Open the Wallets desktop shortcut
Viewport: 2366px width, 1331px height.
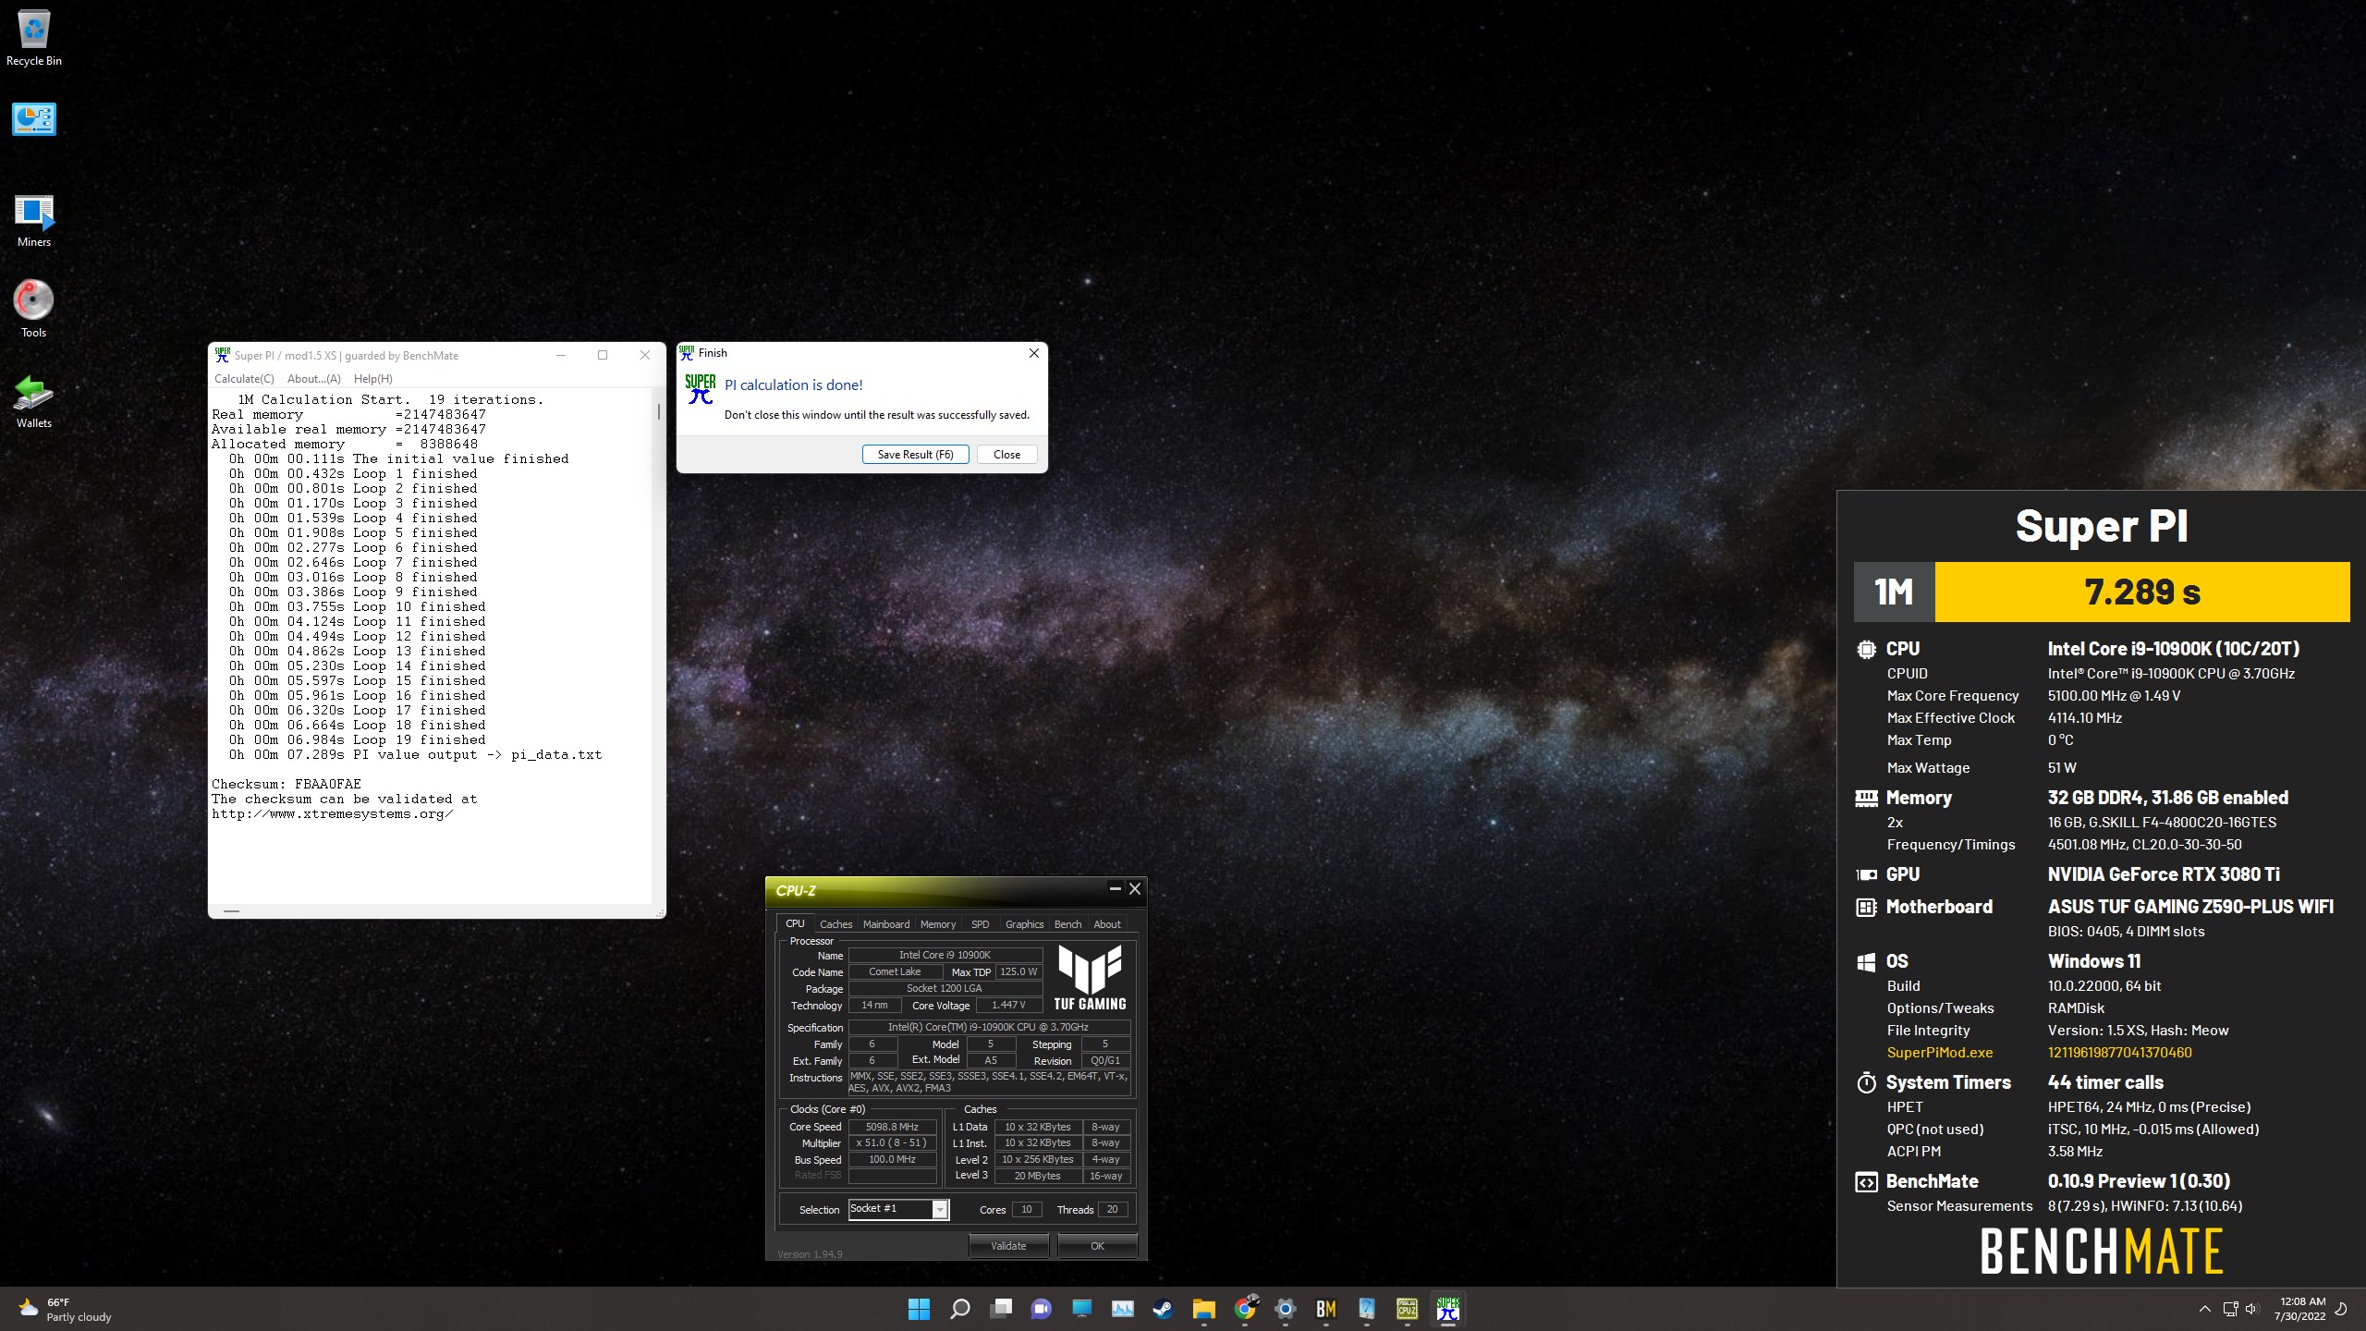click(34, 402)
